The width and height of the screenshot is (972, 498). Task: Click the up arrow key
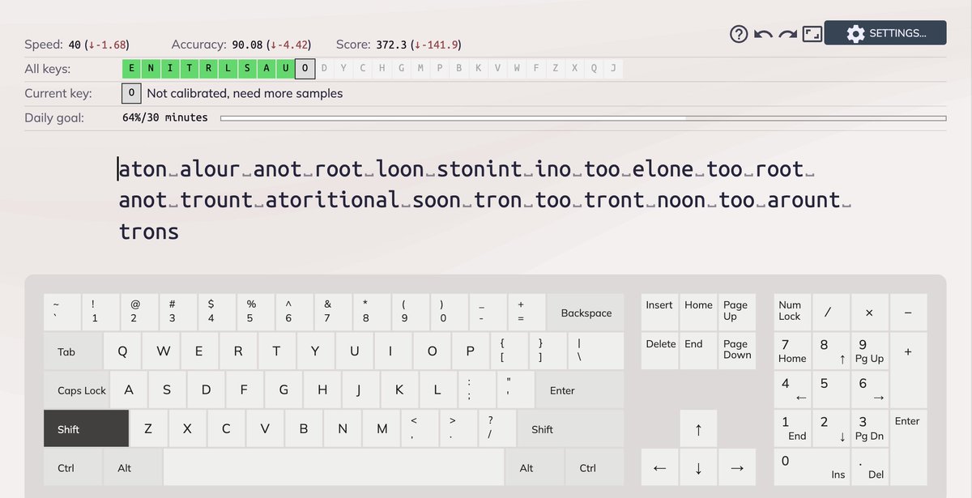[x=698, y=429]
